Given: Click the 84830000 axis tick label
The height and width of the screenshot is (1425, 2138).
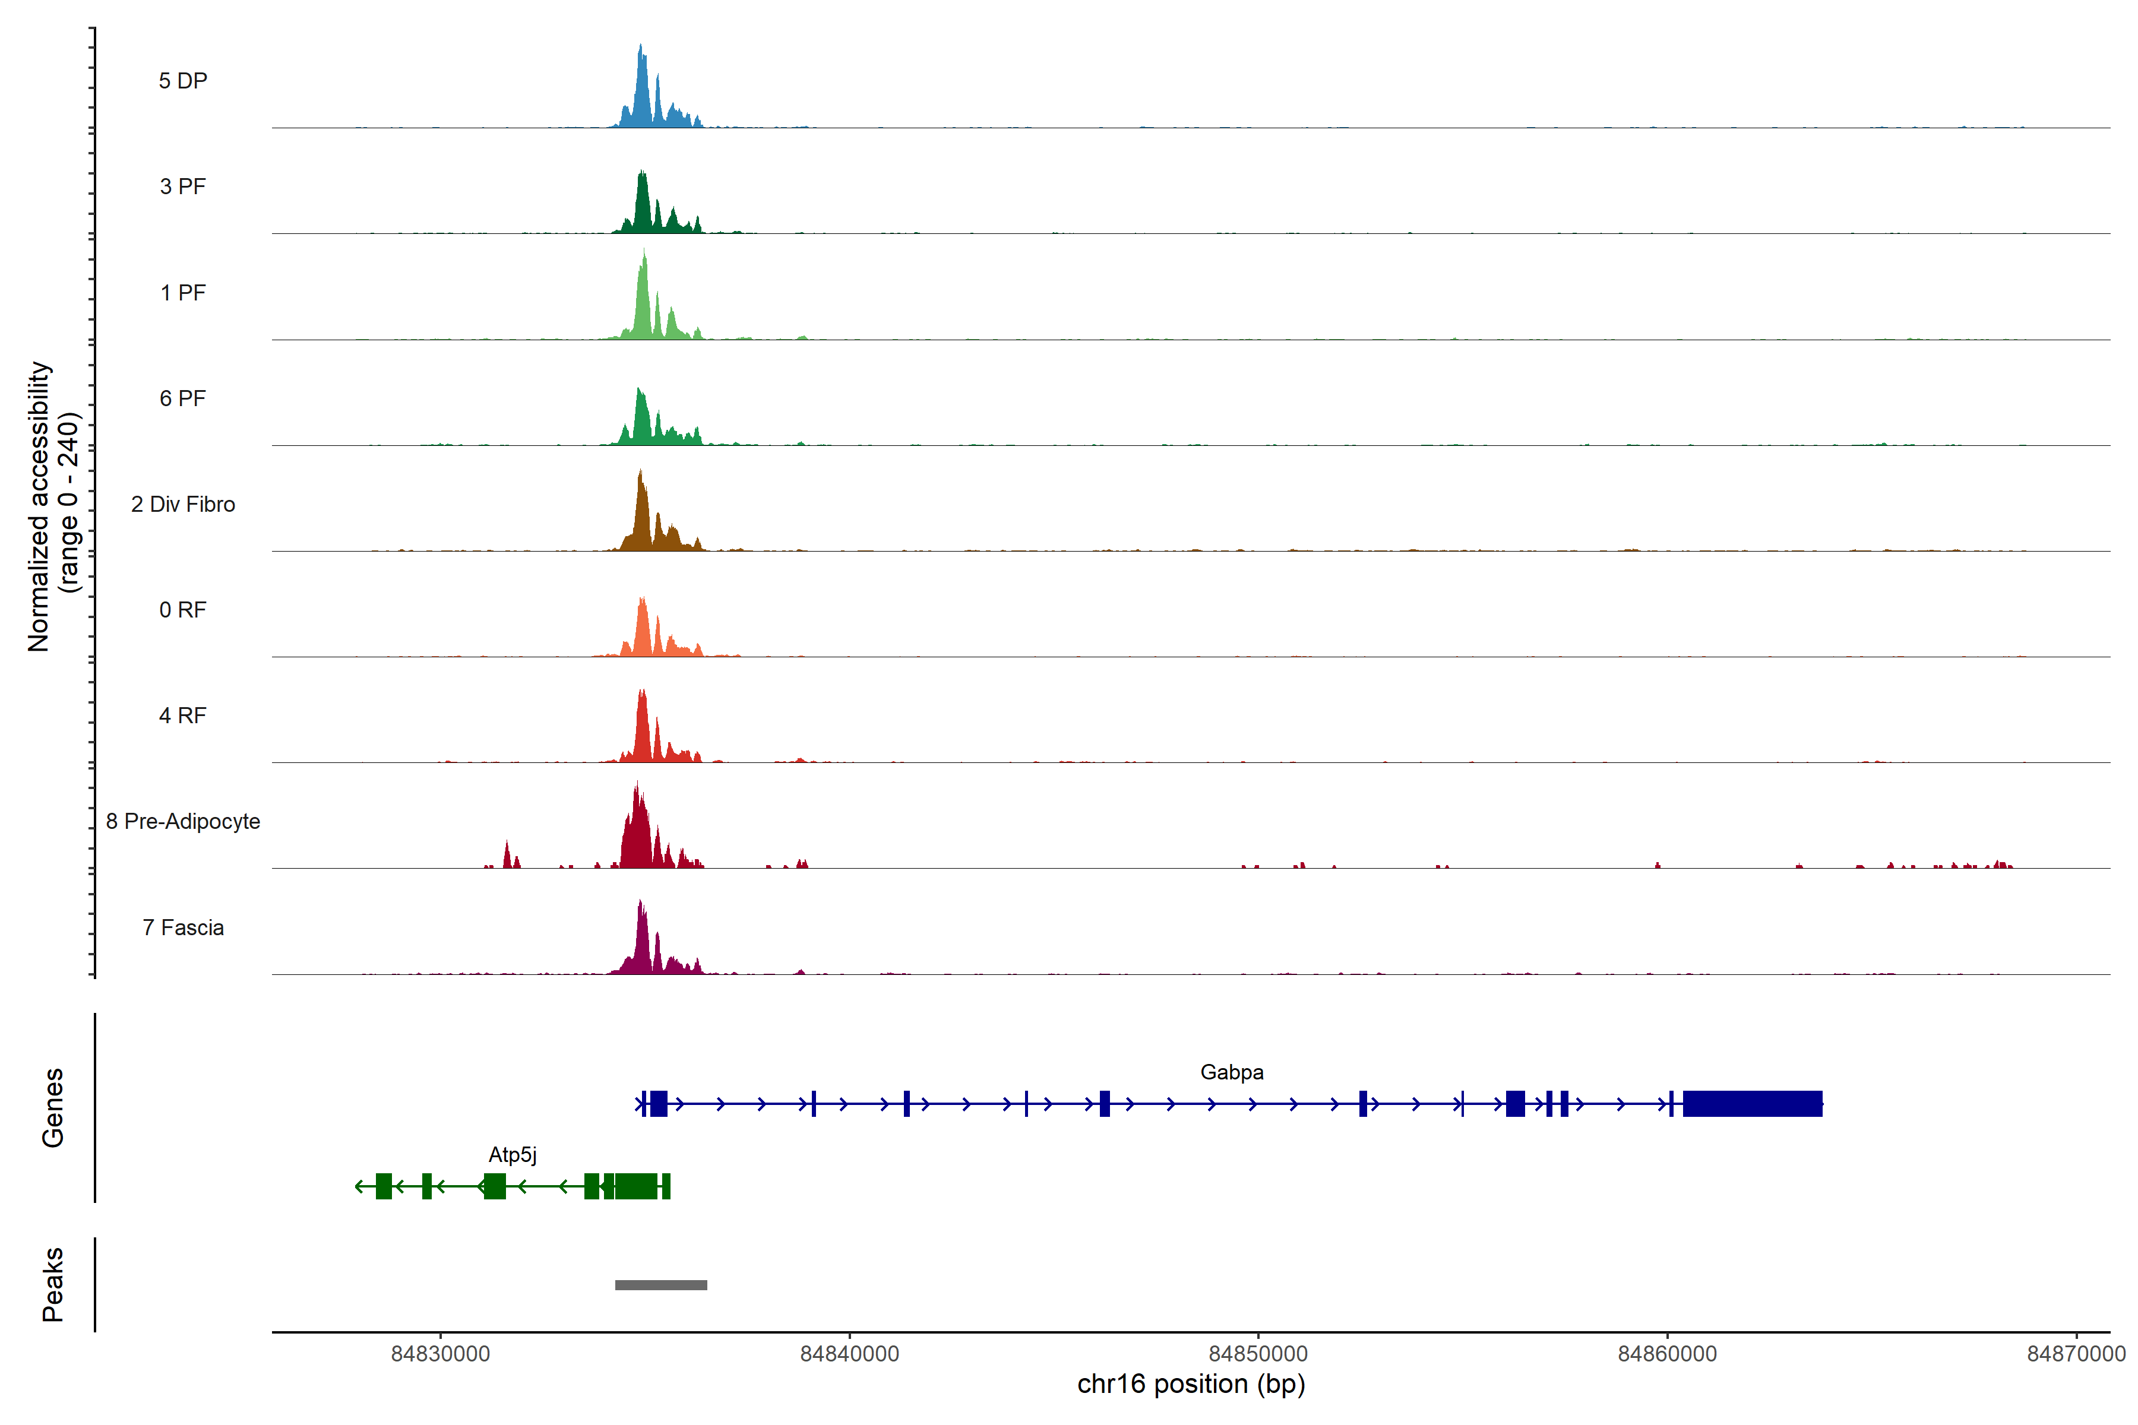Looking at the screenshot, I should 440,1354.
